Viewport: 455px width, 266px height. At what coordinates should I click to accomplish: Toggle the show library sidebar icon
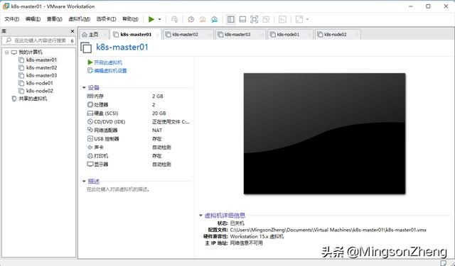[x=231, y=19]
